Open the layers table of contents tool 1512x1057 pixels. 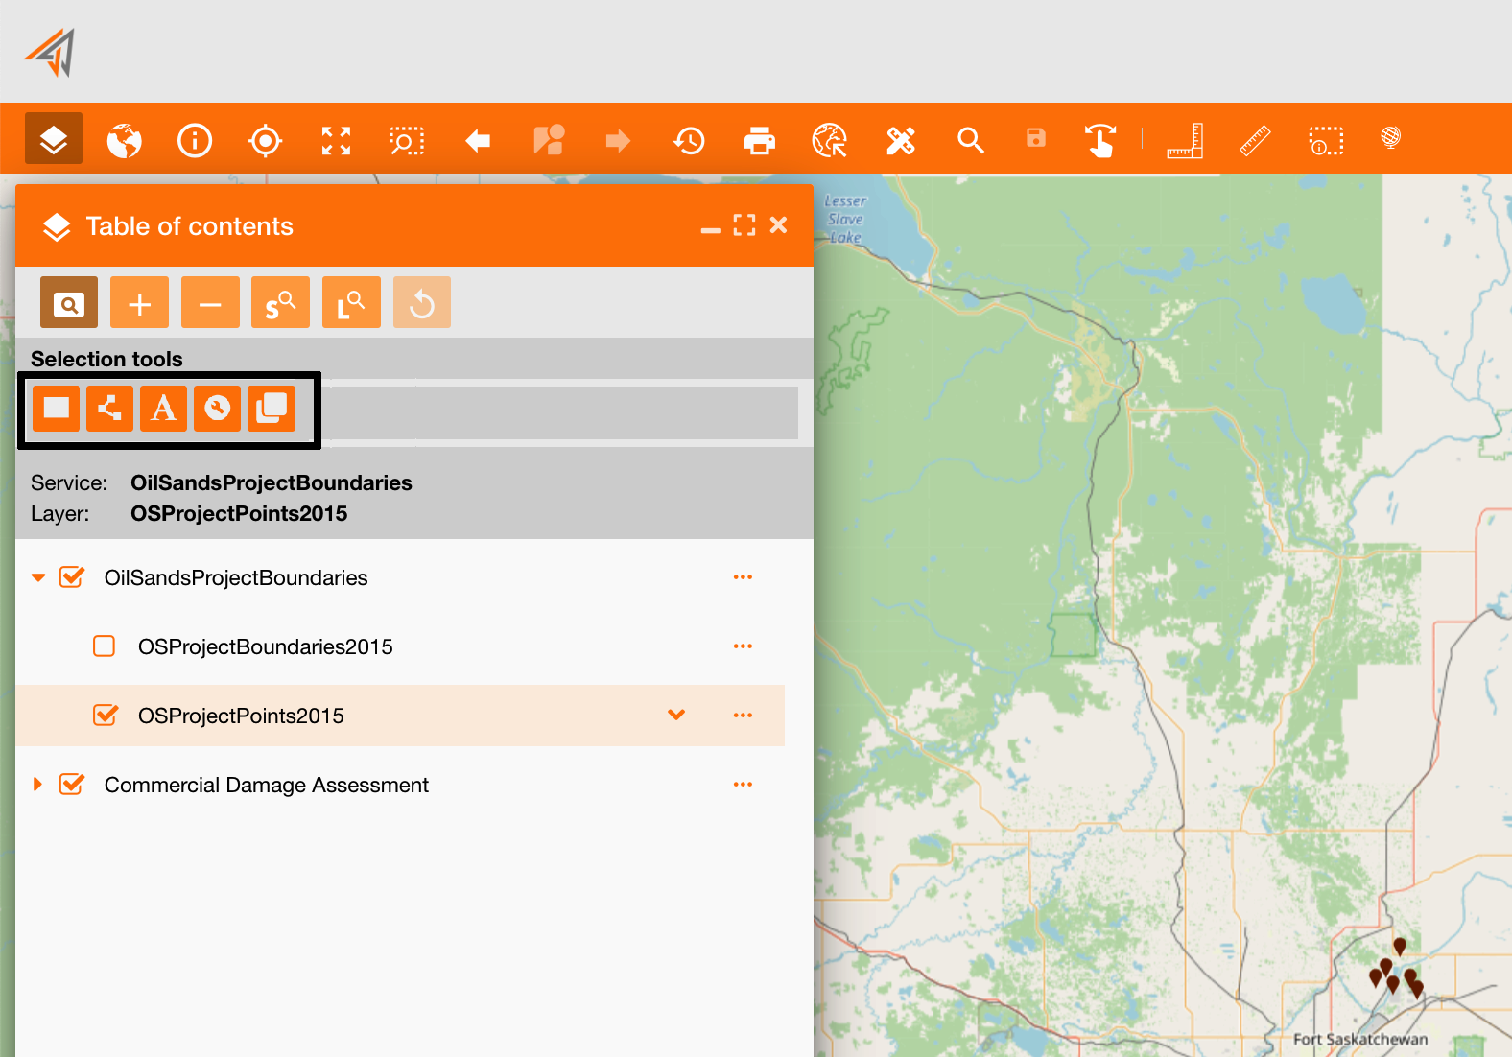[54, 139]
